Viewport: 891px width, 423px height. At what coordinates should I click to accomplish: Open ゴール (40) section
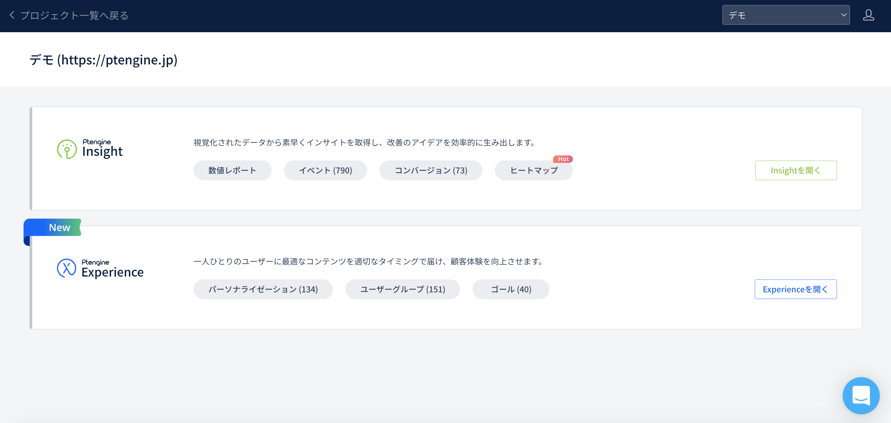[x=511, y=289]
